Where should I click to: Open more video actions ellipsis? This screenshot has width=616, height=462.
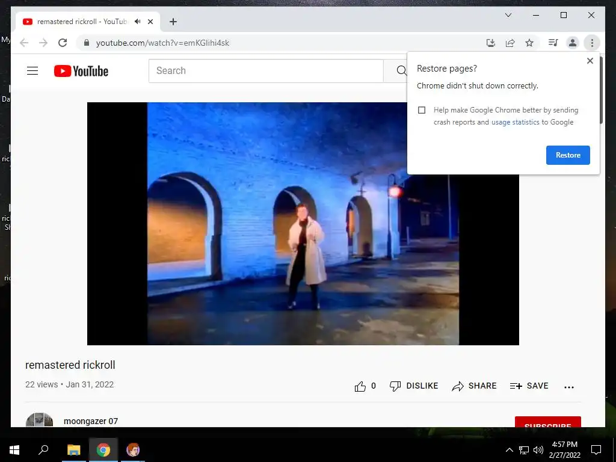coord(569,387)
